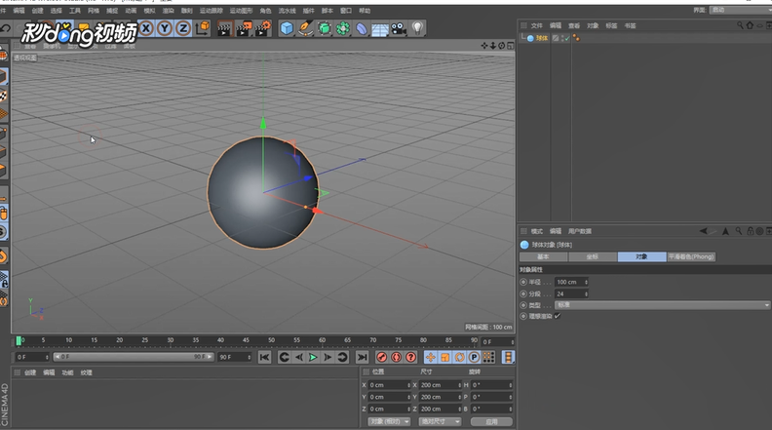Play animation forward green triangle
The image size is (772, 430).
point(313,357)
